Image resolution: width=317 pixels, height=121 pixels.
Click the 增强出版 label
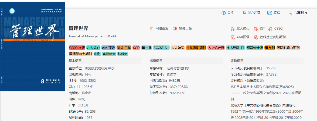(x=185, y=29)
